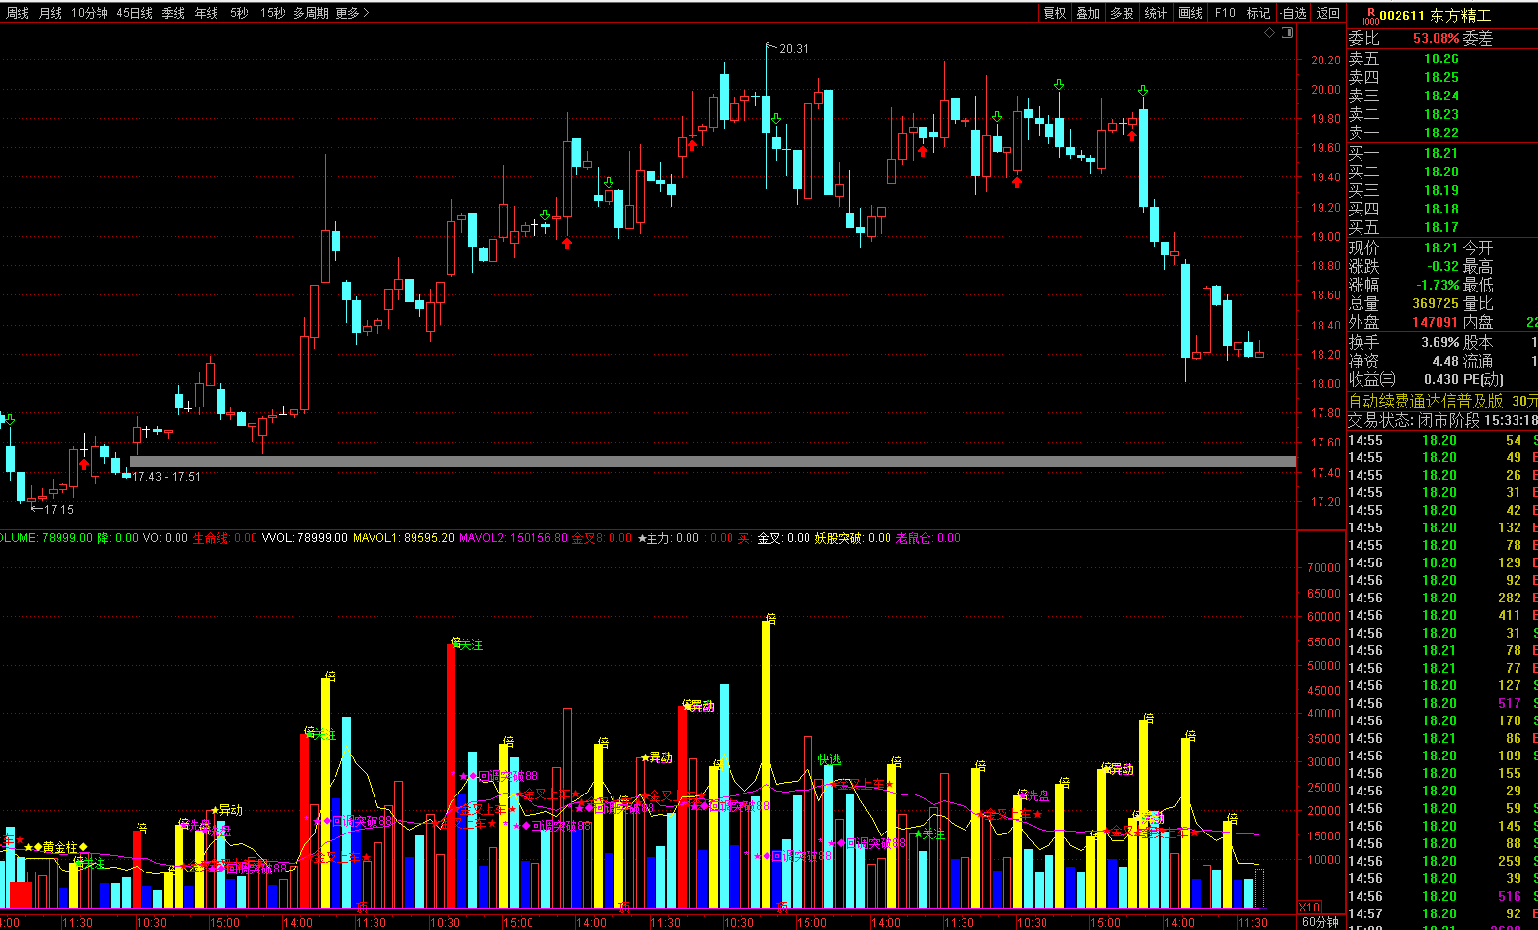Click the 叠加 overlay button

tap(1088, 13)
